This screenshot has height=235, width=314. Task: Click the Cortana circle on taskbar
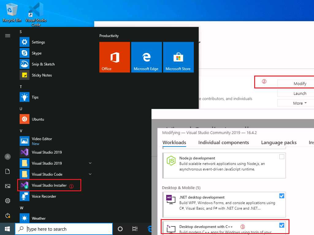coord(120,229)
